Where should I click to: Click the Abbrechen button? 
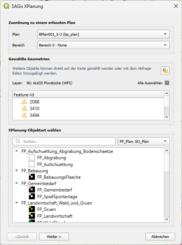(160, 236)
